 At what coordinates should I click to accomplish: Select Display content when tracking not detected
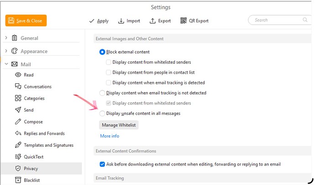(102, 93)
